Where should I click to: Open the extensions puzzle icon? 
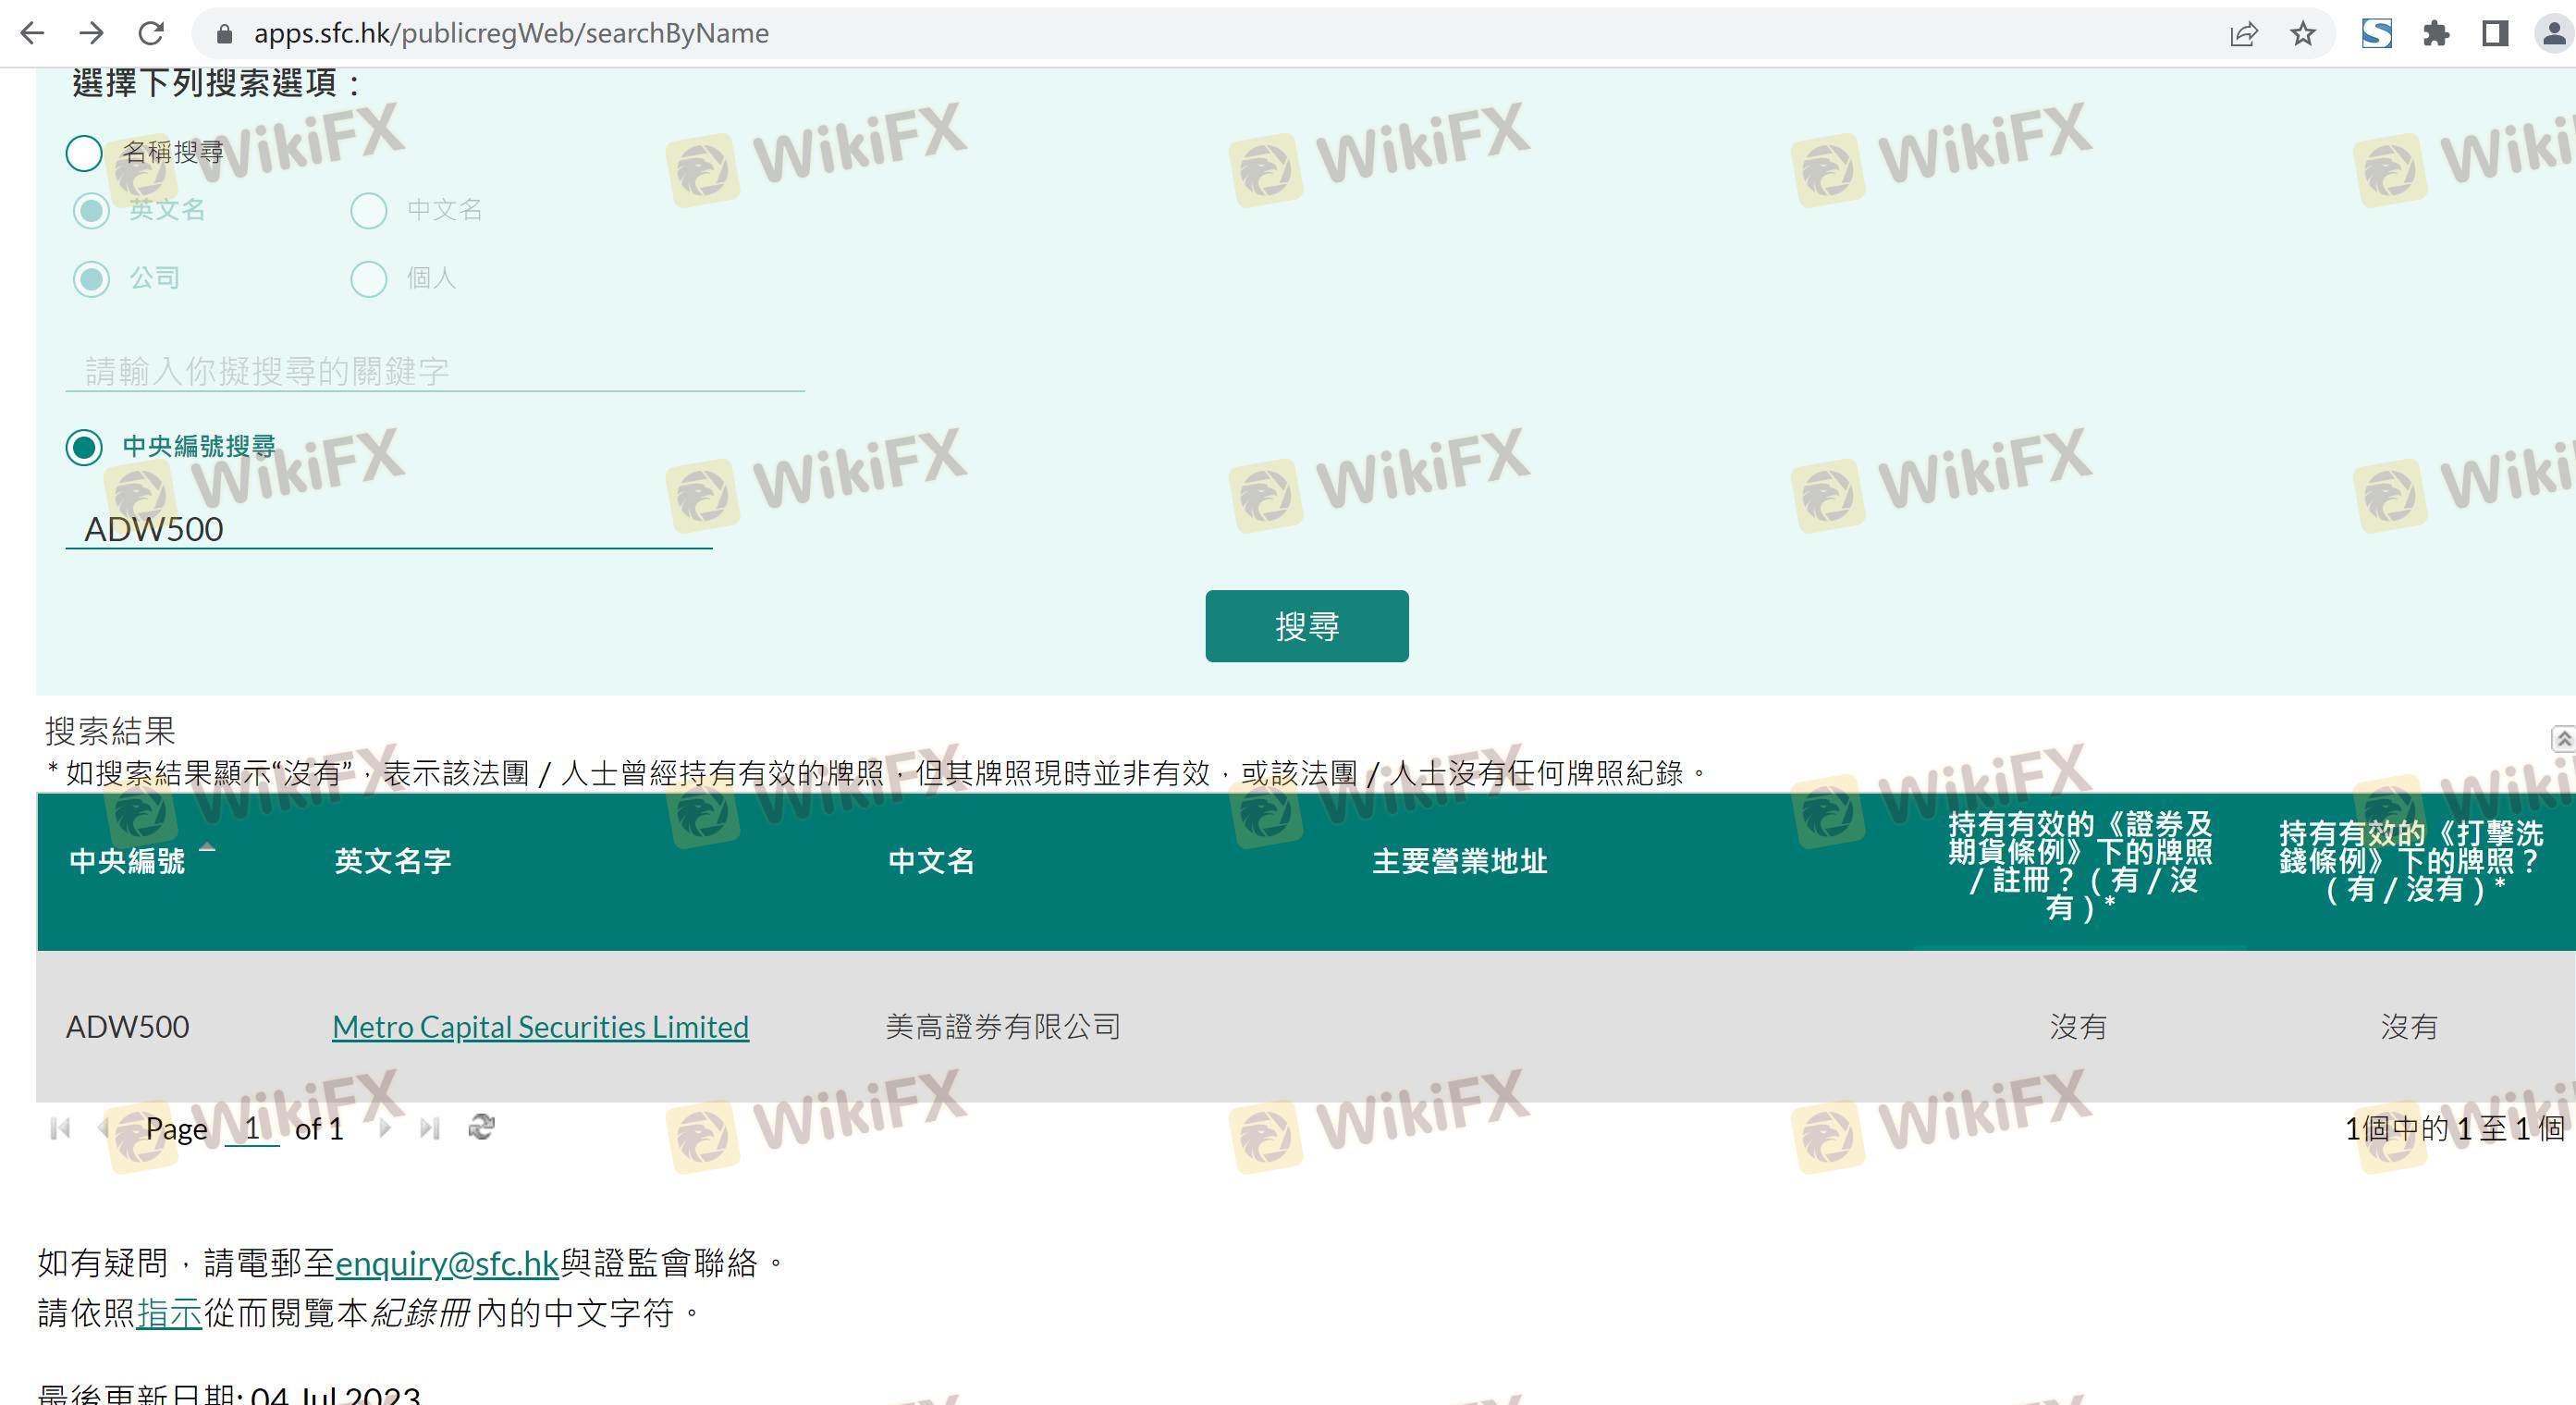[2436, 34]
